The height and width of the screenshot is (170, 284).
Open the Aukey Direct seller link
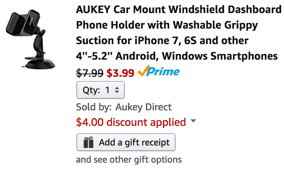(x=143, y=107)
